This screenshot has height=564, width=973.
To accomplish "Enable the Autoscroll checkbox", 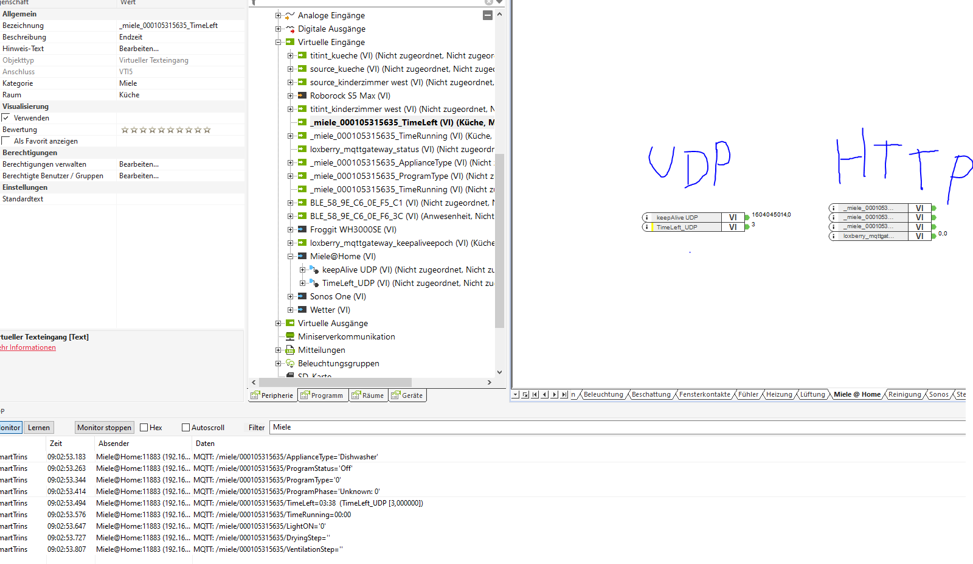I will pos(186,428).
